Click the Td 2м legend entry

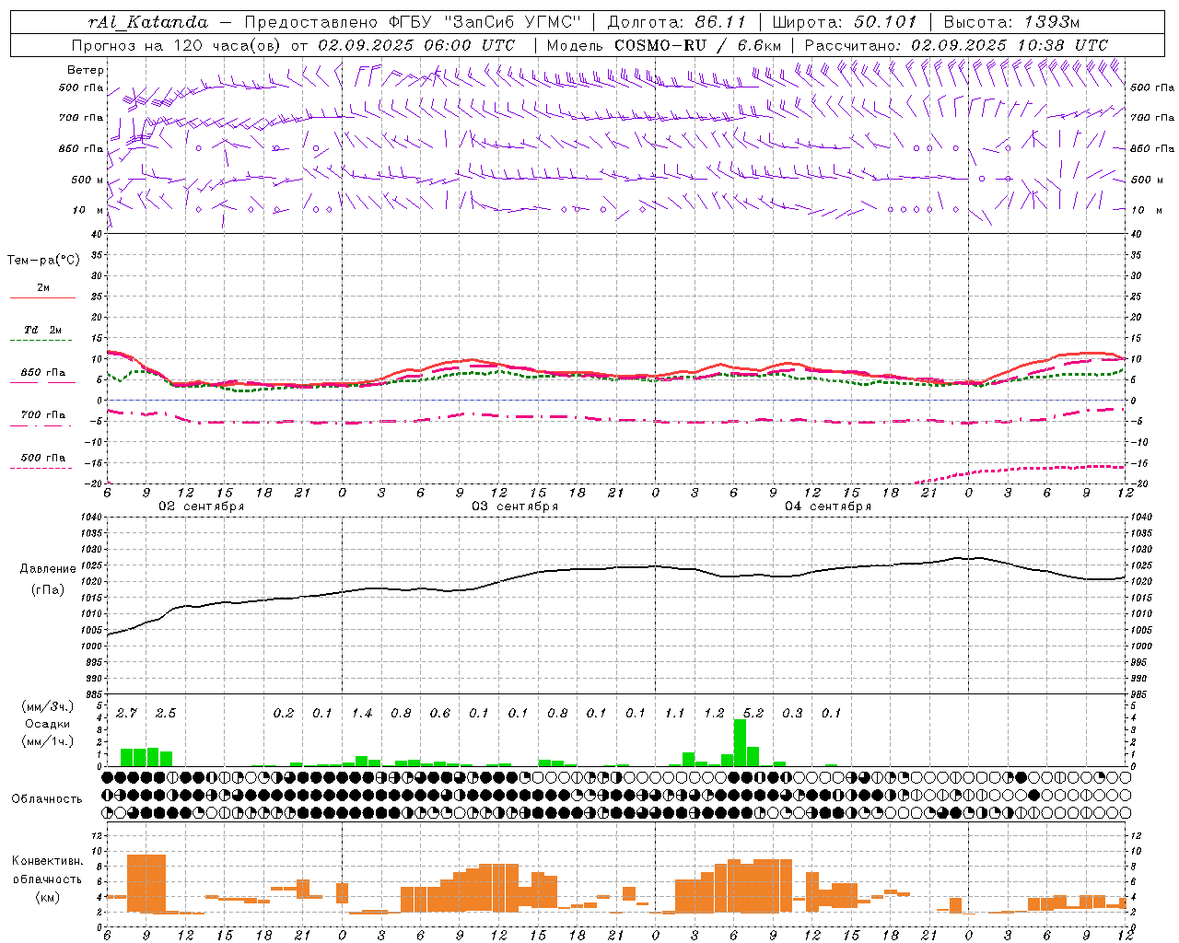click(42, 330)
